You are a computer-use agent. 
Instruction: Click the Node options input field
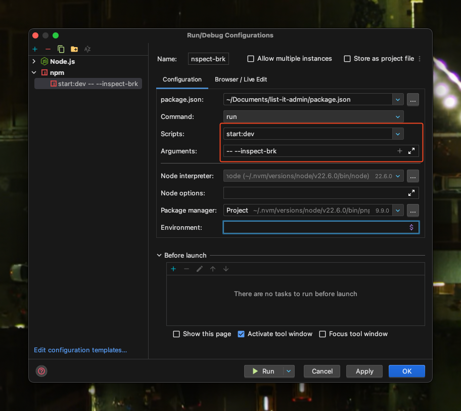coord(313,193)
